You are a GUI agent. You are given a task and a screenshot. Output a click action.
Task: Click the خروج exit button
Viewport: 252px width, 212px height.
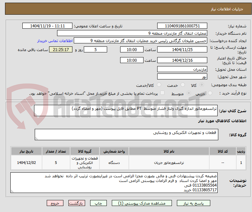pyautogui.click(x=55, y=203)
